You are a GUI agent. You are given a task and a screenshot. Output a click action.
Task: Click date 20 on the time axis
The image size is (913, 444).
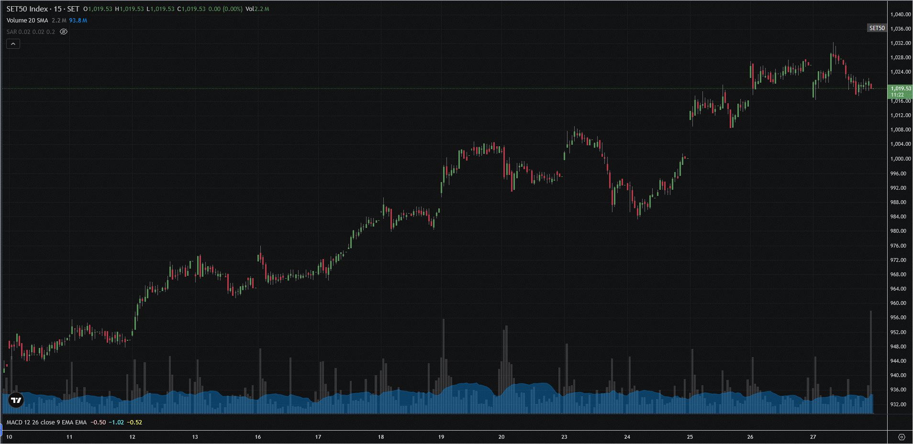501,437
